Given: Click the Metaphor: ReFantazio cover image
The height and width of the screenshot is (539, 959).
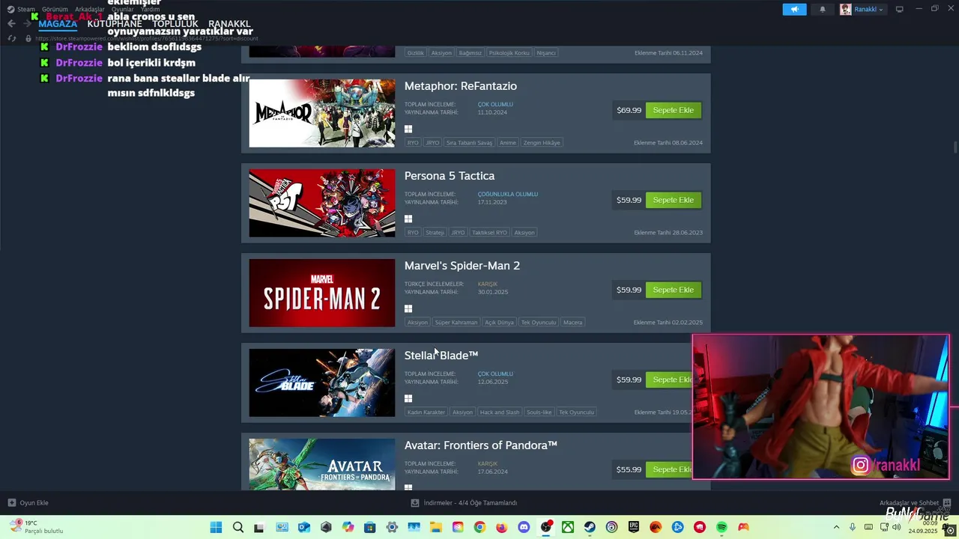Looking at the screenshot, I should [322, 113].
